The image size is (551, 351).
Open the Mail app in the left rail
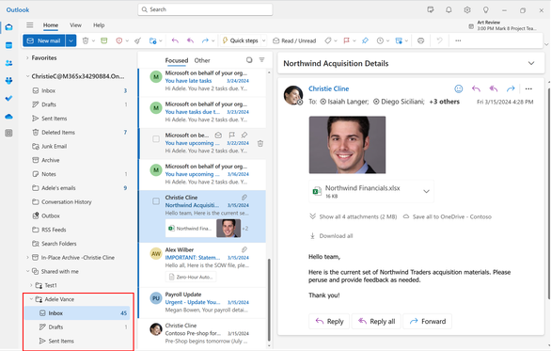tap(8, 27)
